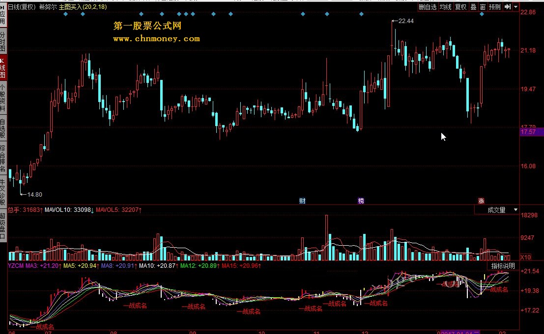This screenshot has width=544, height=334.
Task: Click the +17.22 indicator axis value
Action: coord(530,310)
